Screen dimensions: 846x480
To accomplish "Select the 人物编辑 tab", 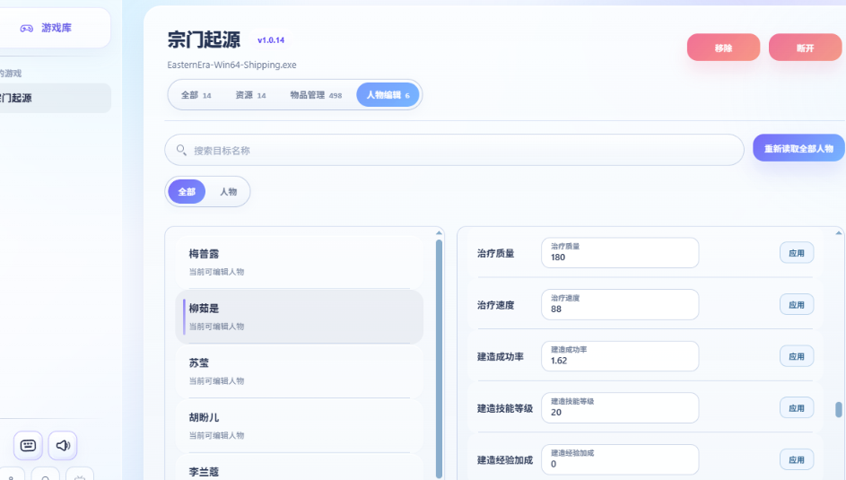I will click(388, 95).
